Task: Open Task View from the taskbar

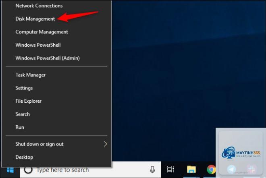Action: (170, 169)
